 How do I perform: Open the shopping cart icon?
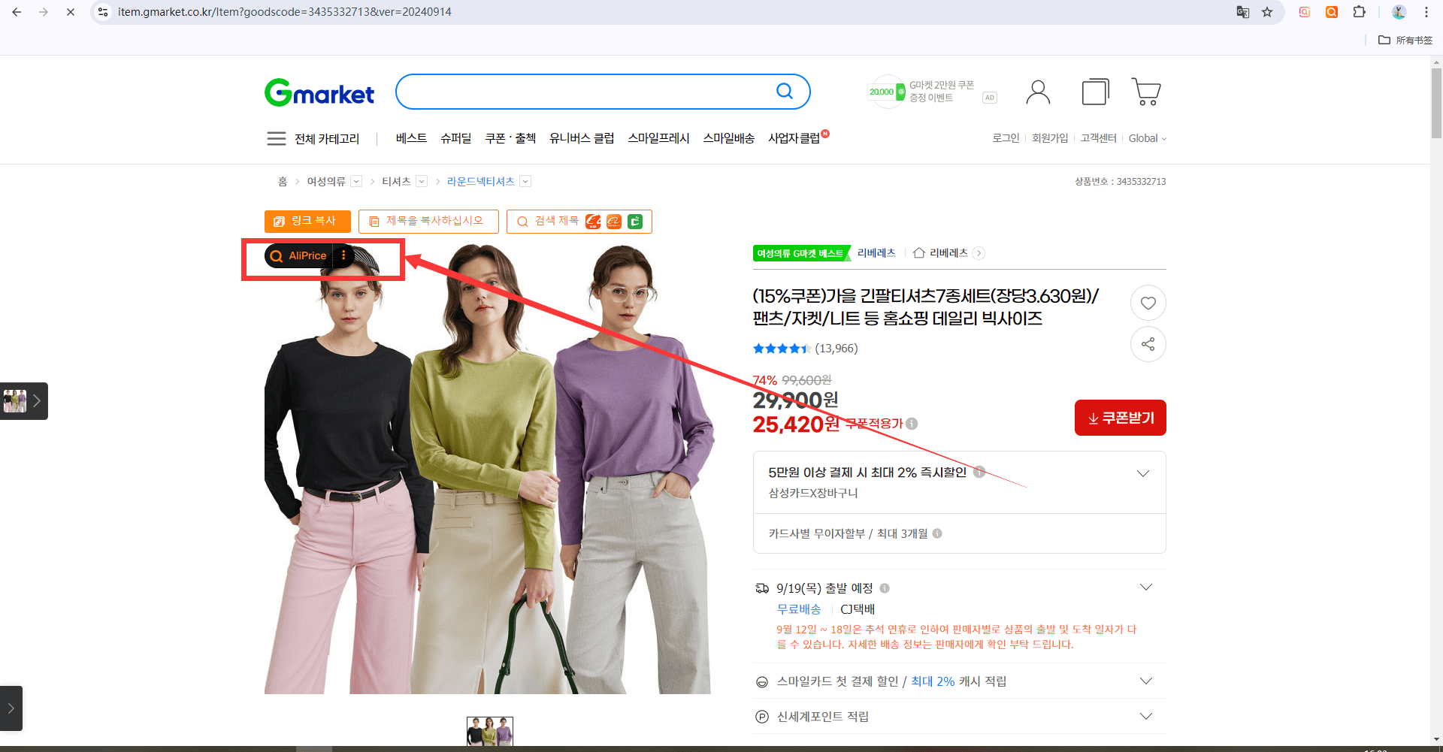click(1146, 92)
